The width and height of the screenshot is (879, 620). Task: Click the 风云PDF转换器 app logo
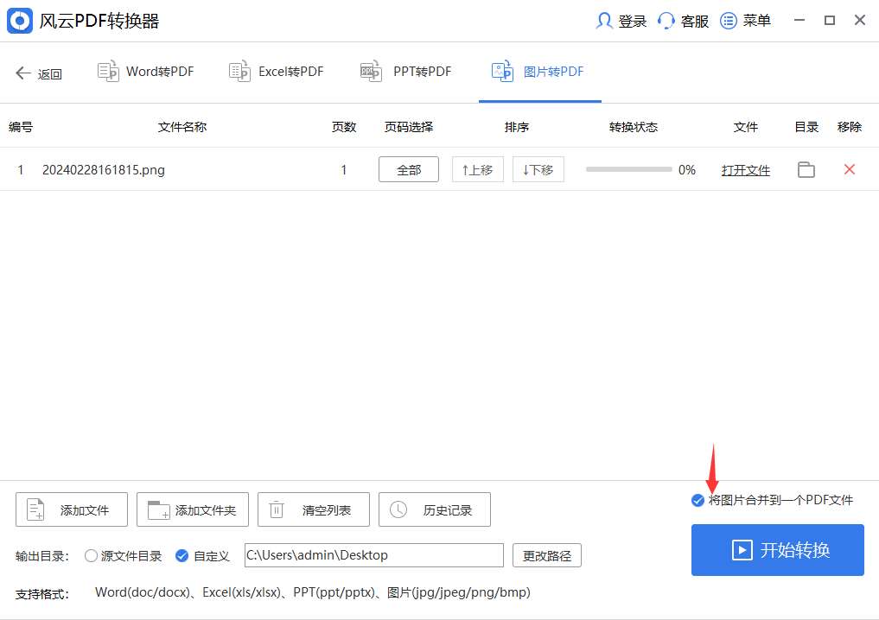(x=19, y=20)
